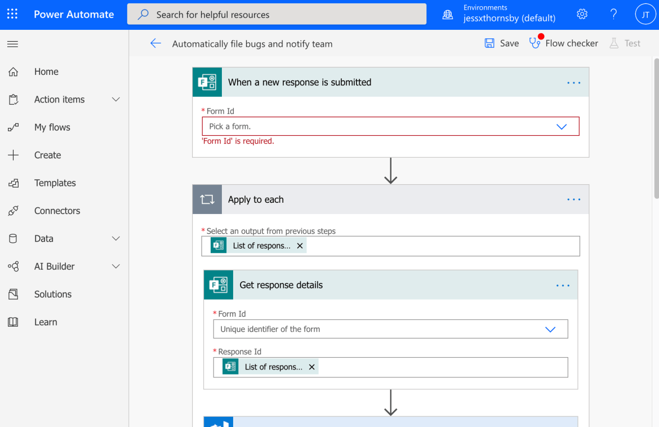Image resolution: width=659 pixels, height=427 pixels.
Task: Open the JT account profile avatar
Action: tap(645, 14)
